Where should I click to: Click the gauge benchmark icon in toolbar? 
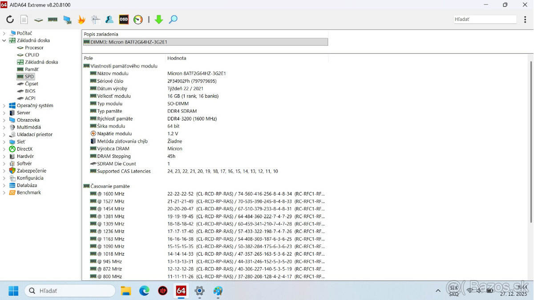tap(138, 20)
